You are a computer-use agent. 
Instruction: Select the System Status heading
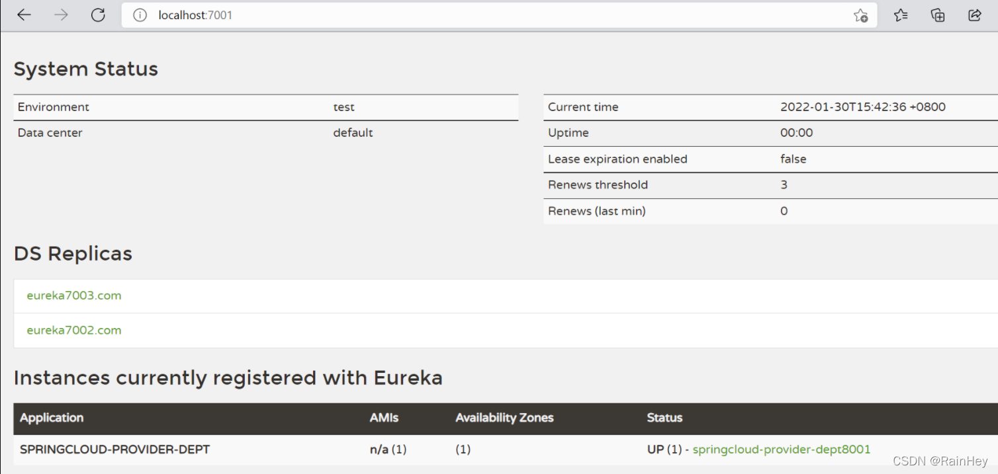(x=86, y=69)
